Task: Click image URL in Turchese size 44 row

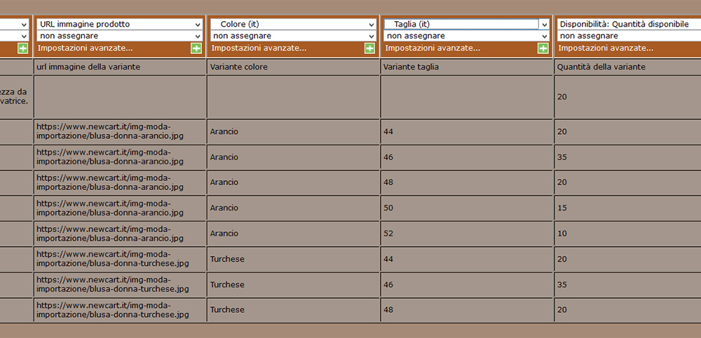Action: coord(113,259)
